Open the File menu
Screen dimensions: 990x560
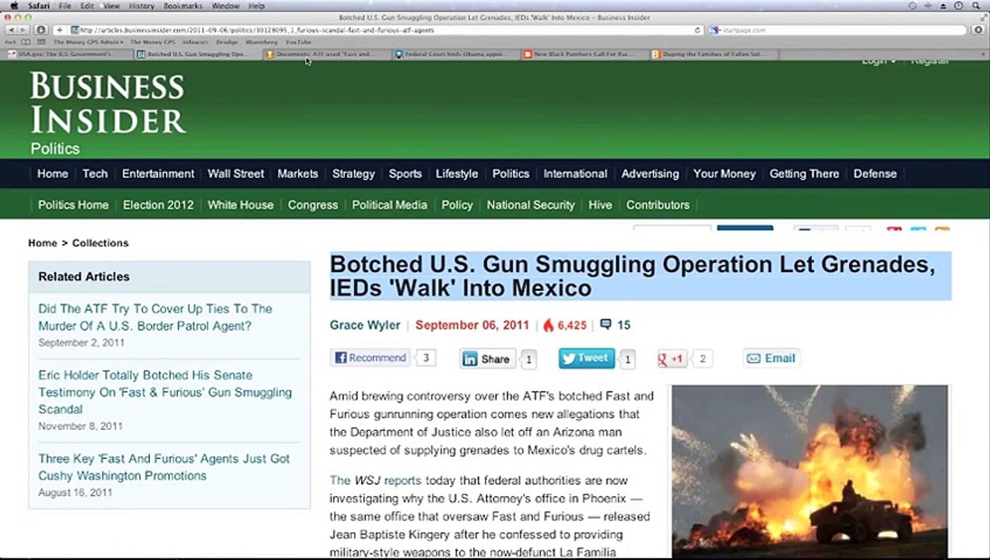[x=65, y=5]
